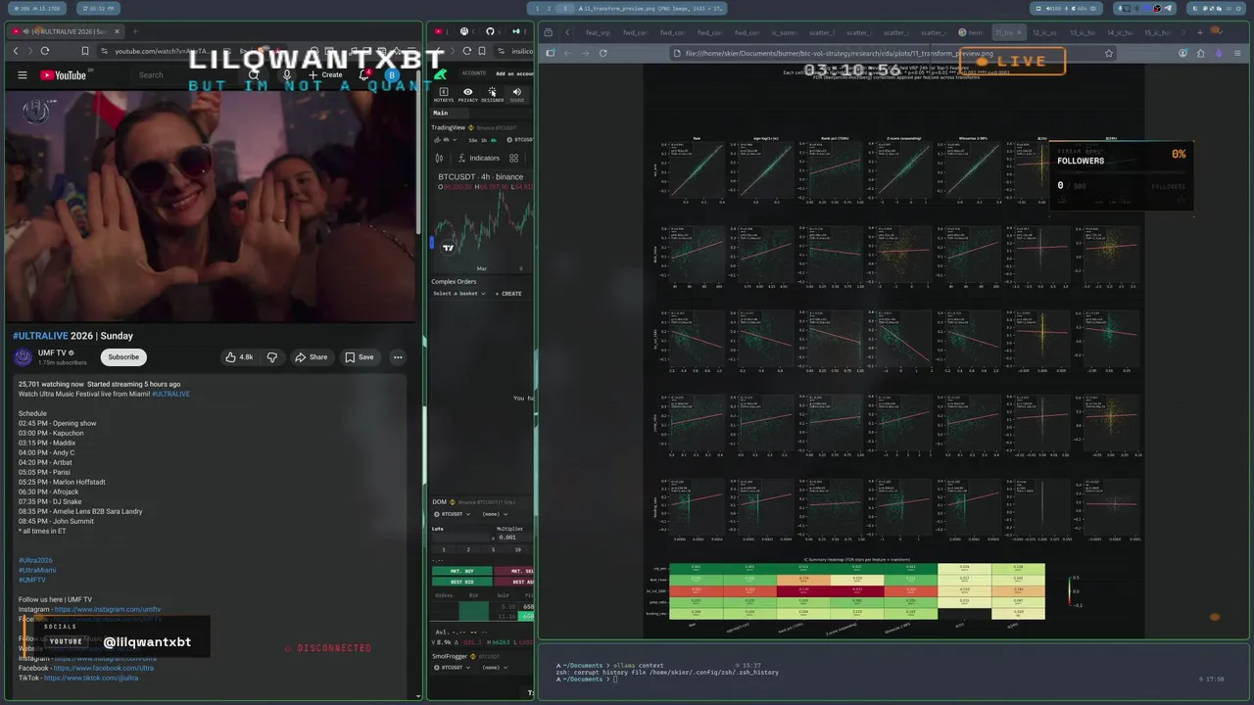Click the TradingView logo on chart
This screenshot has height=705, width=1254.
pos(449,248)
